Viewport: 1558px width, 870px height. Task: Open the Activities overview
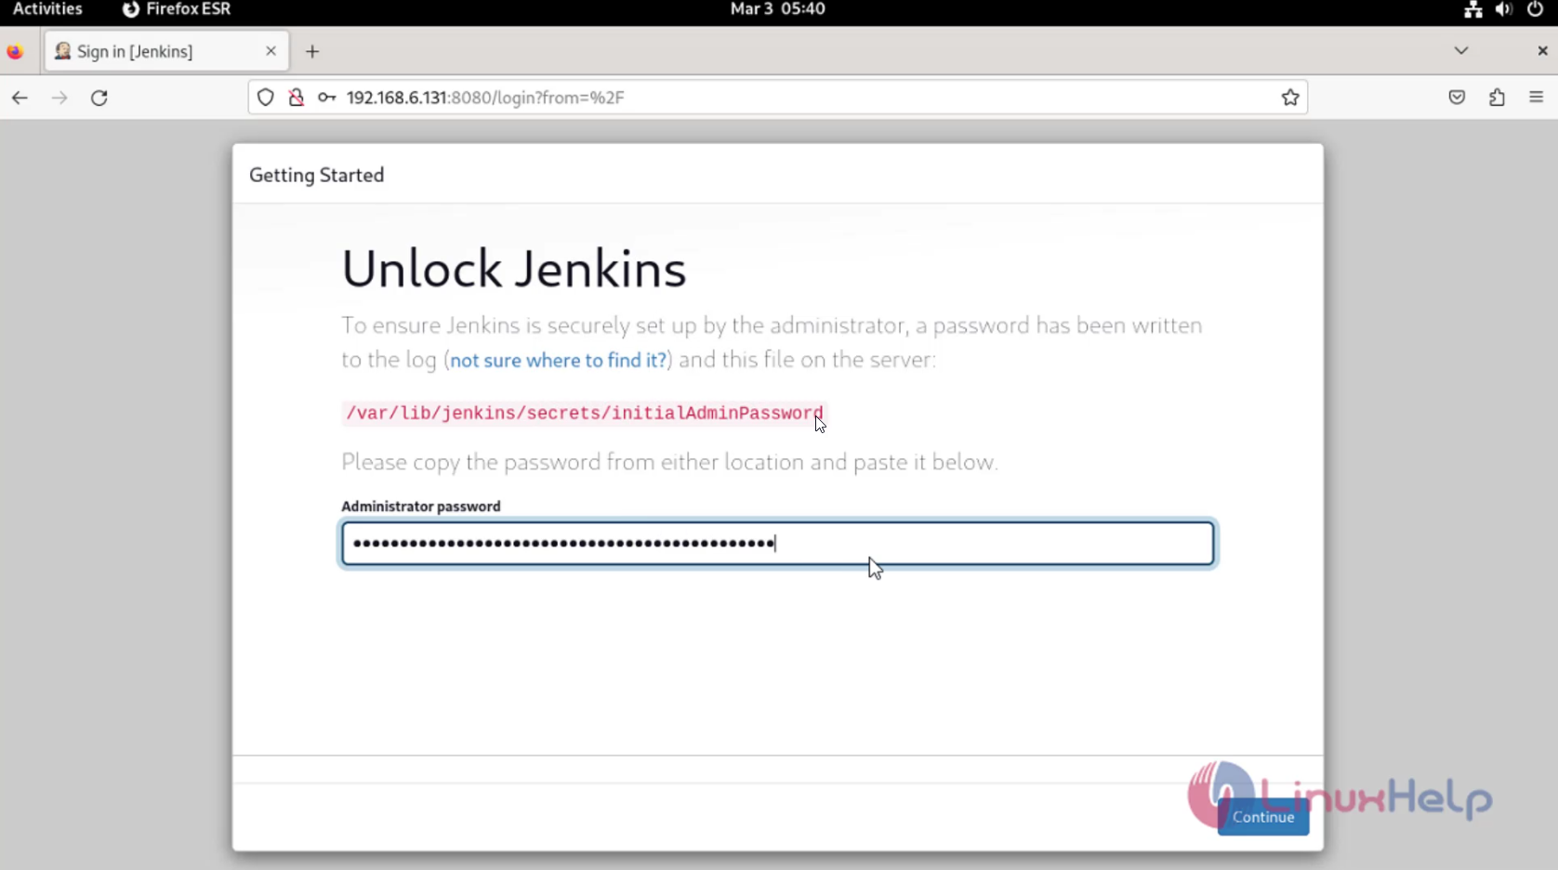47,9
